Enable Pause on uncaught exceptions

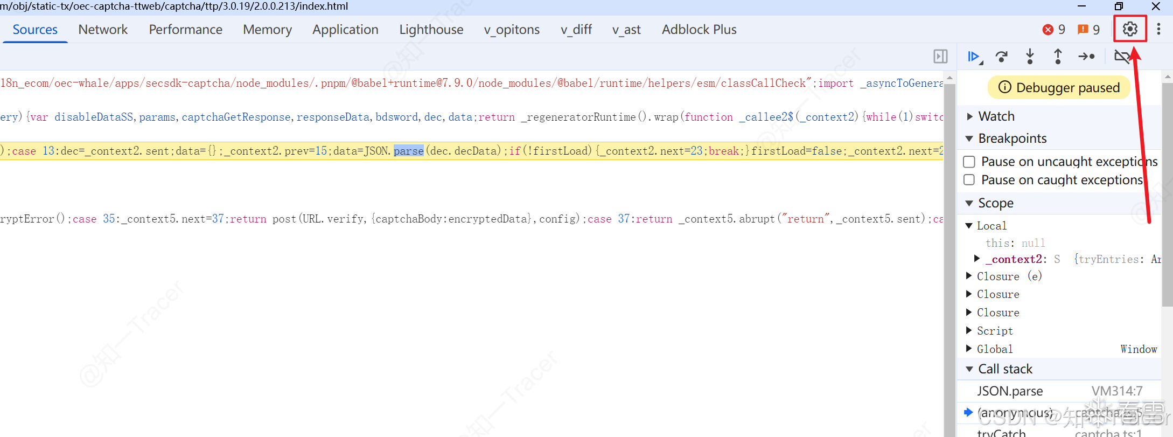pos(969,162)
